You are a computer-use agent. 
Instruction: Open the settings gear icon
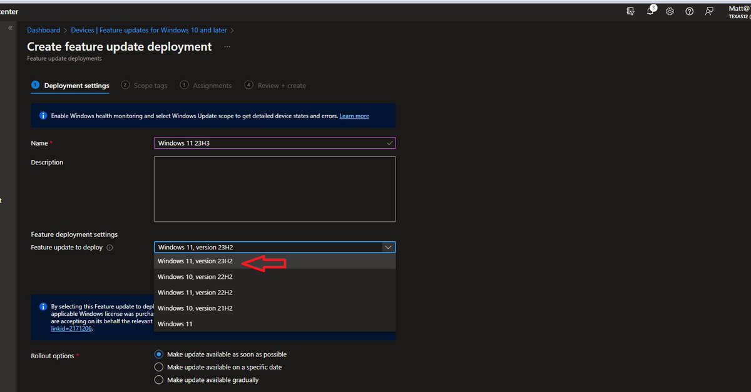point(670,11)
